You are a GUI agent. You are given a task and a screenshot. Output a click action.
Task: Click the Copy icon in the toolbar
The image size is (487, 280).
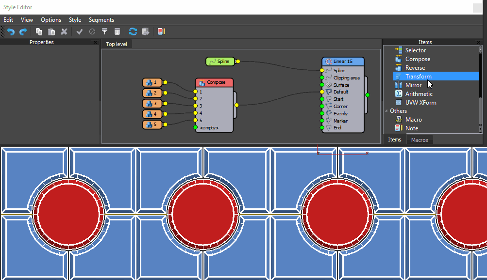coord(39,32)
